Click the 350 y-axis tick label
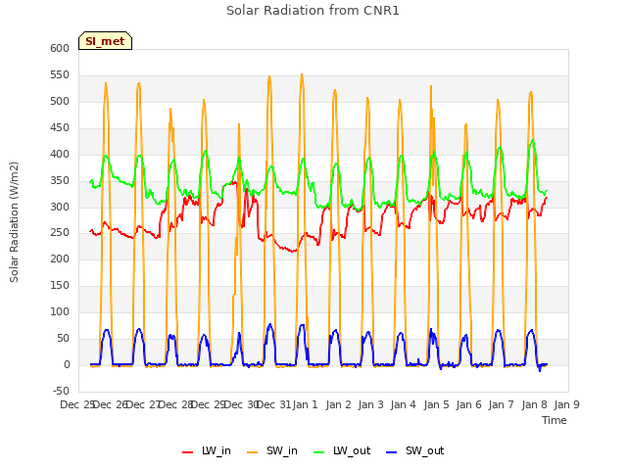 (60, 180)
